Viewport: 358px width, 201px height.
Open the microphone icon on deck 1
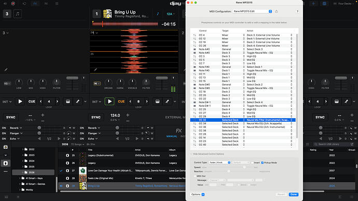tap(167, 102)
